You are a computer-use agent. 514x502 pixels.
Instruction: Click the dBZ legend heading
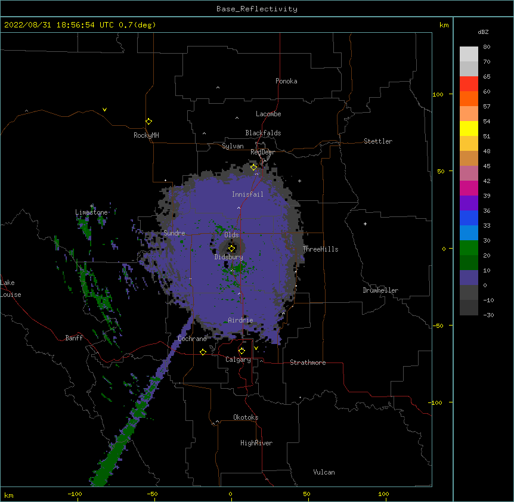coord(483,32)
